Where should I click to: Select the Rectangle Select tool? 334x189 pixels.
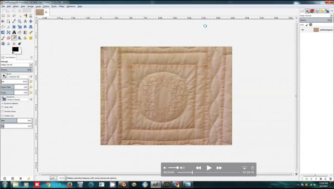3,16
